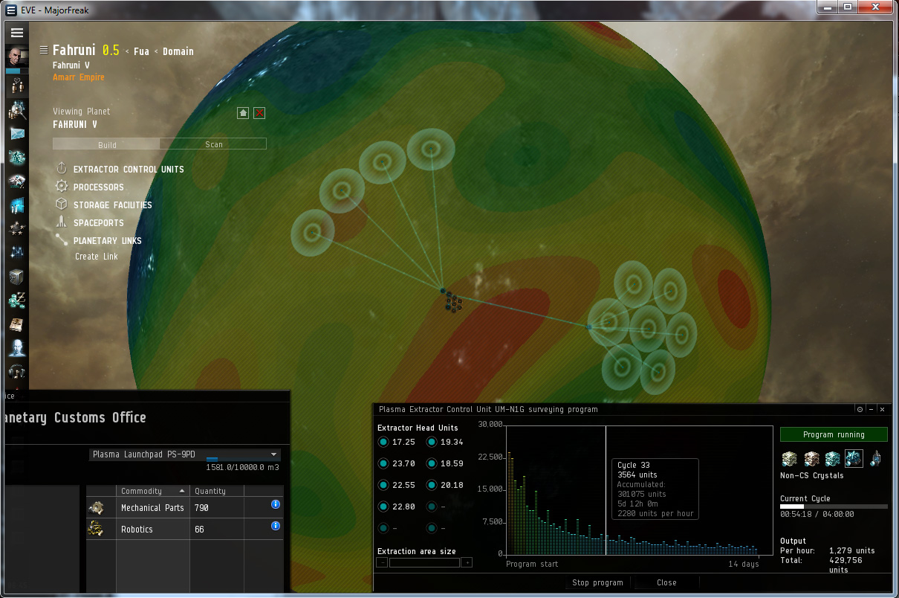Switch to the Build tab
The width and height of the screenshot is (899, 598).
point(106,144)
